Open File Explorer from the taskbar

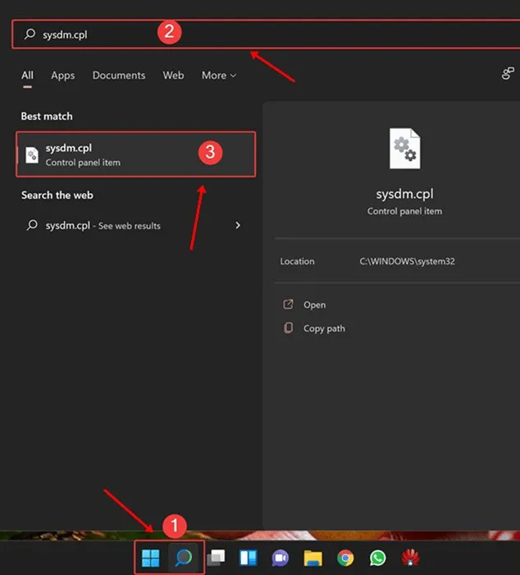[312, 559]
